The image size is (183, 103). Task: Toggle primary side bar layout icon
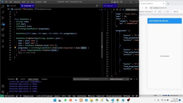coord(112,2)
